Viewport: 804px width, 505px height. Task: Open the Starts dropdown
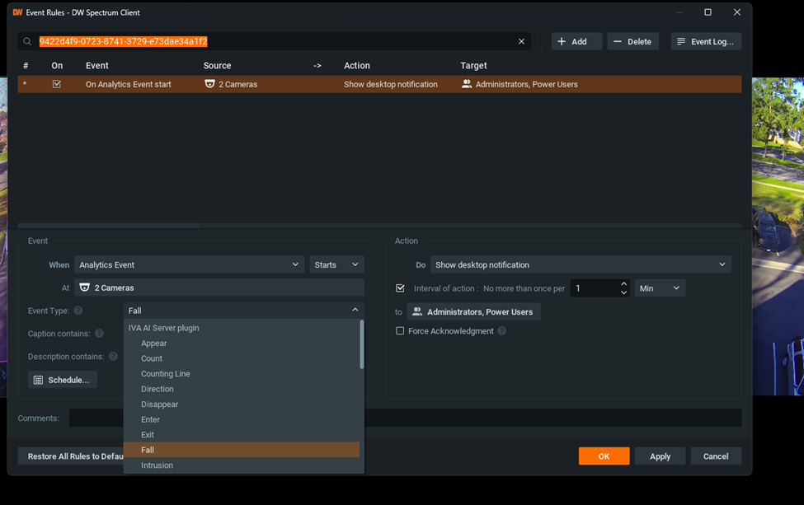[x=336, y=264]
